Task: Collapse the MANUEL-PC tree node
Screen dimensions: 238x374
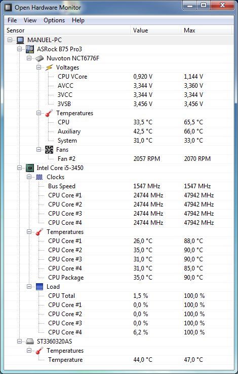Action: point(10,40)
